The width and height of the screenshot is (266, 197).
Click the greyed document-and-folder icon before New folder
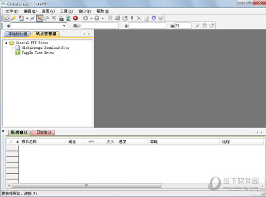click(x=118, y=18)
